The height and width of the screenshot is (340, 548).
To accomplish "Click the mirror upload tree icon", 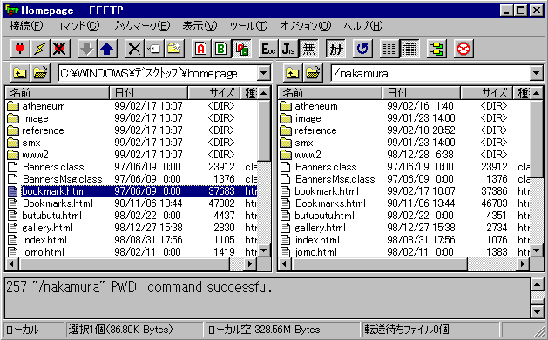I will coord(436,49).
